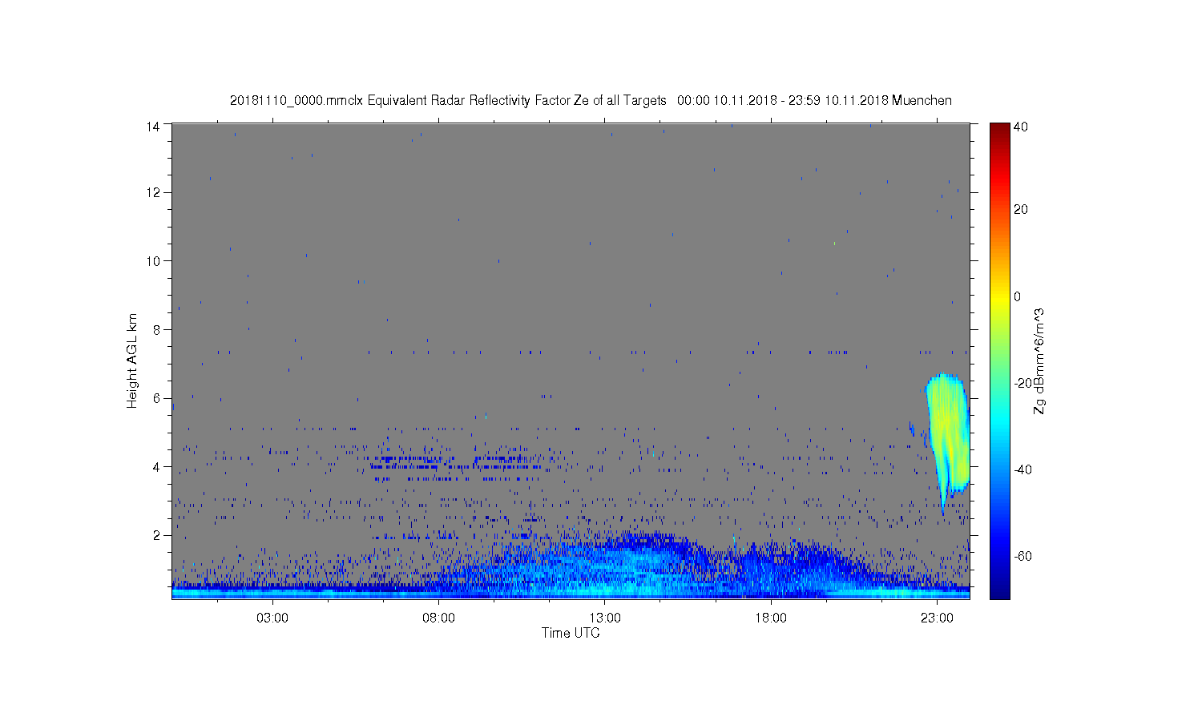Select the title text 'Equivalent Radar Reflectivity Factor'
Viewport: 1202px width, 721px height.
pyautogui.click(x=469, y=101)
